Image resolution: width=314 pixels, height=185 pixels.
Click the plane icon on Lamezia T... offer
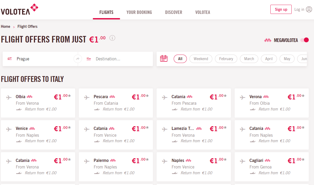point(164,129)
